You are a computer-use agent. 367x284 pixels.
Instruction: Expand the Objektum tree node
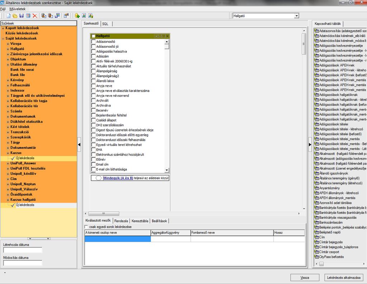click(8, 60)
